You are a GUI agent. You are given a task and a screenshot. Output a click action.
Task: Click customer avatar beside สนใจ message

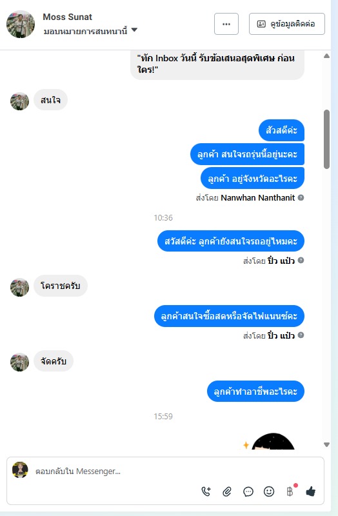[x=20, y=101]
